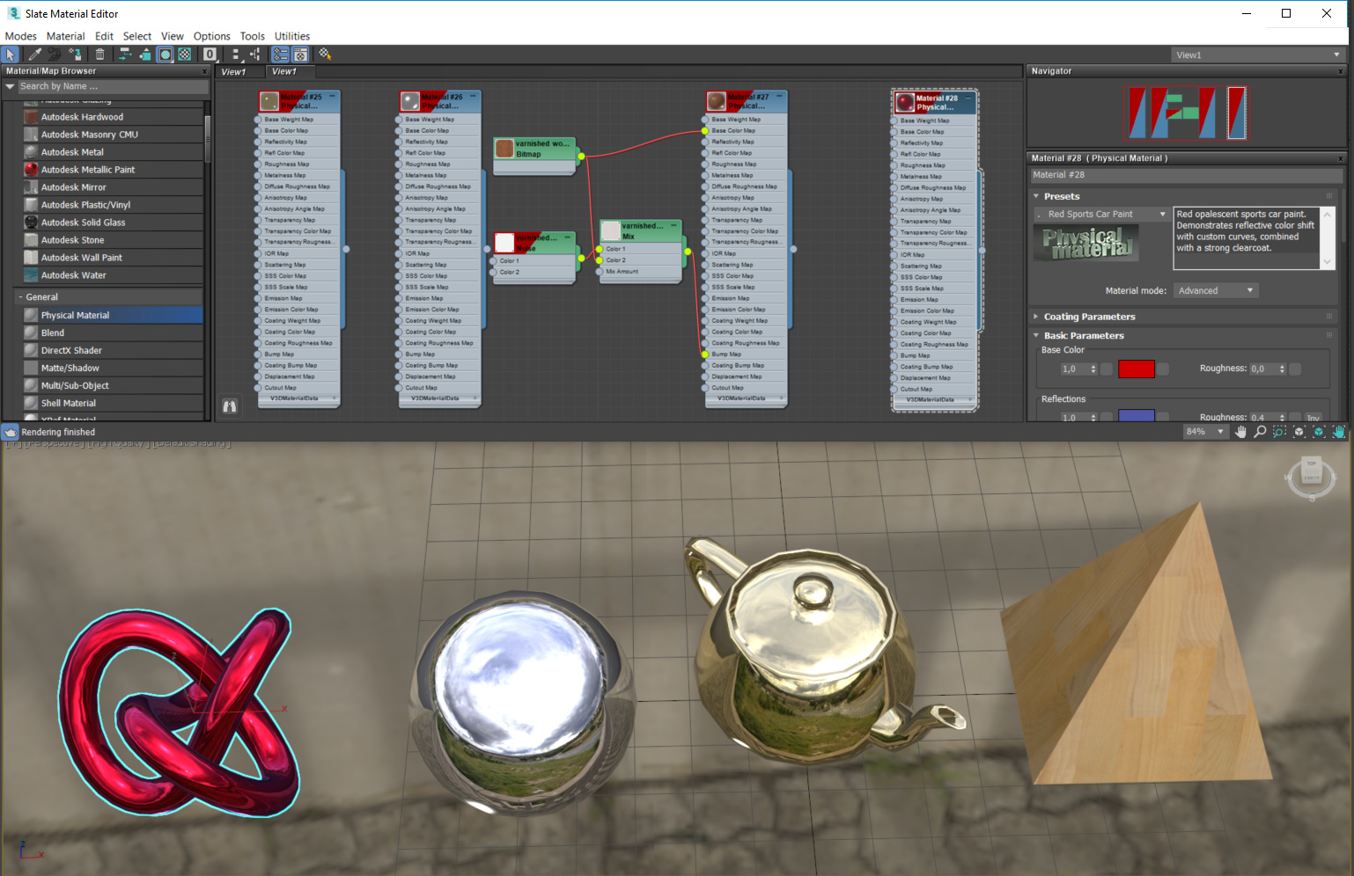1354x876 pixels.
Task: Click the Select by Material icon
Action: click(324, 54)
